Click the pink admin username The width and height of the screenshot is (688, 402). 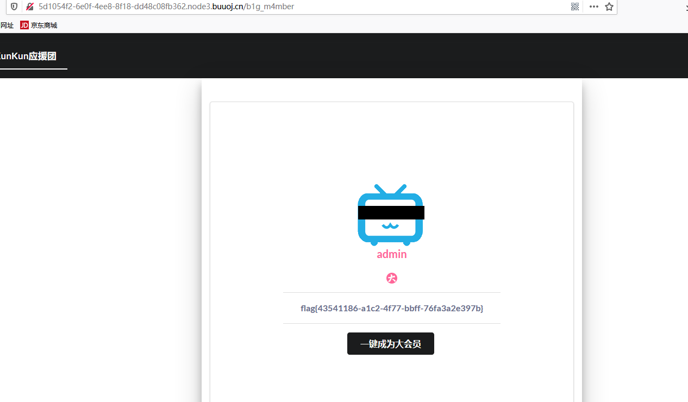(392, 254)
